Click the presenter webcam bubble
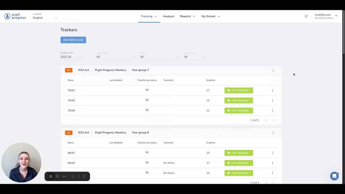Image resolution: width=345 pixels, height=194 pixels. point(21,162)
